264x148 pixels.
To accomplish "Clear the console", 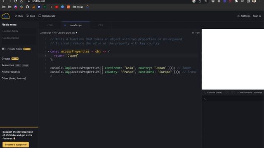I will [x=245, y=92].
